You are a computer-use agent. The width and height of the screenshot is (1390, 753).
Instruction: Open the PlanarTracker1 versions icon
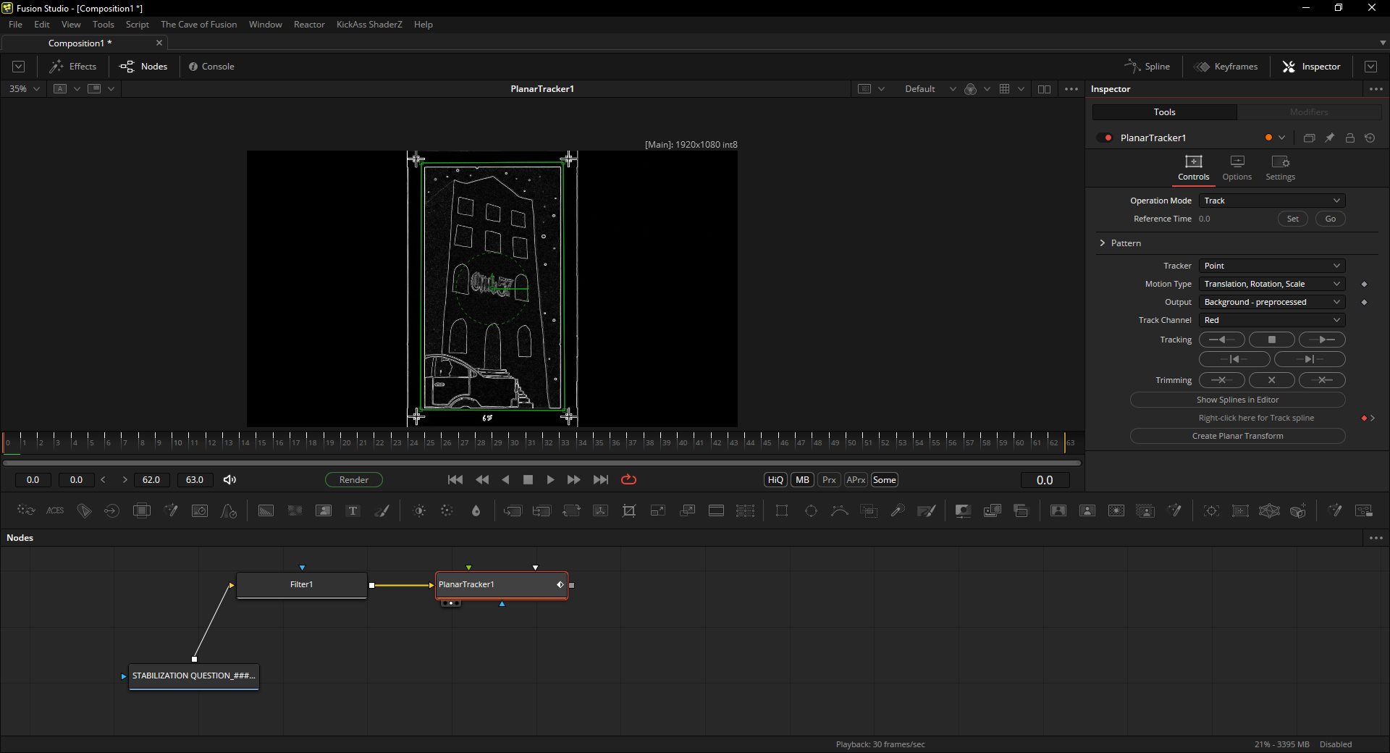1309,138
